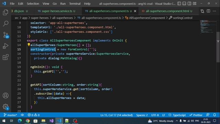The height and width of the screenshot is (124, 220).
Task: Open File Explorer from taskbar
Action: click(43, 121)
